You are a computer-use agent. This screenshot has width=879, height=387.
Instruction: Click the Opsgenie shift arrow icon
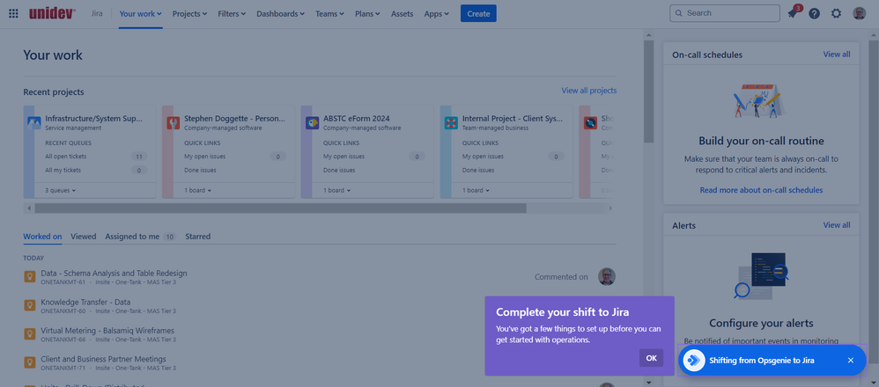695,360
